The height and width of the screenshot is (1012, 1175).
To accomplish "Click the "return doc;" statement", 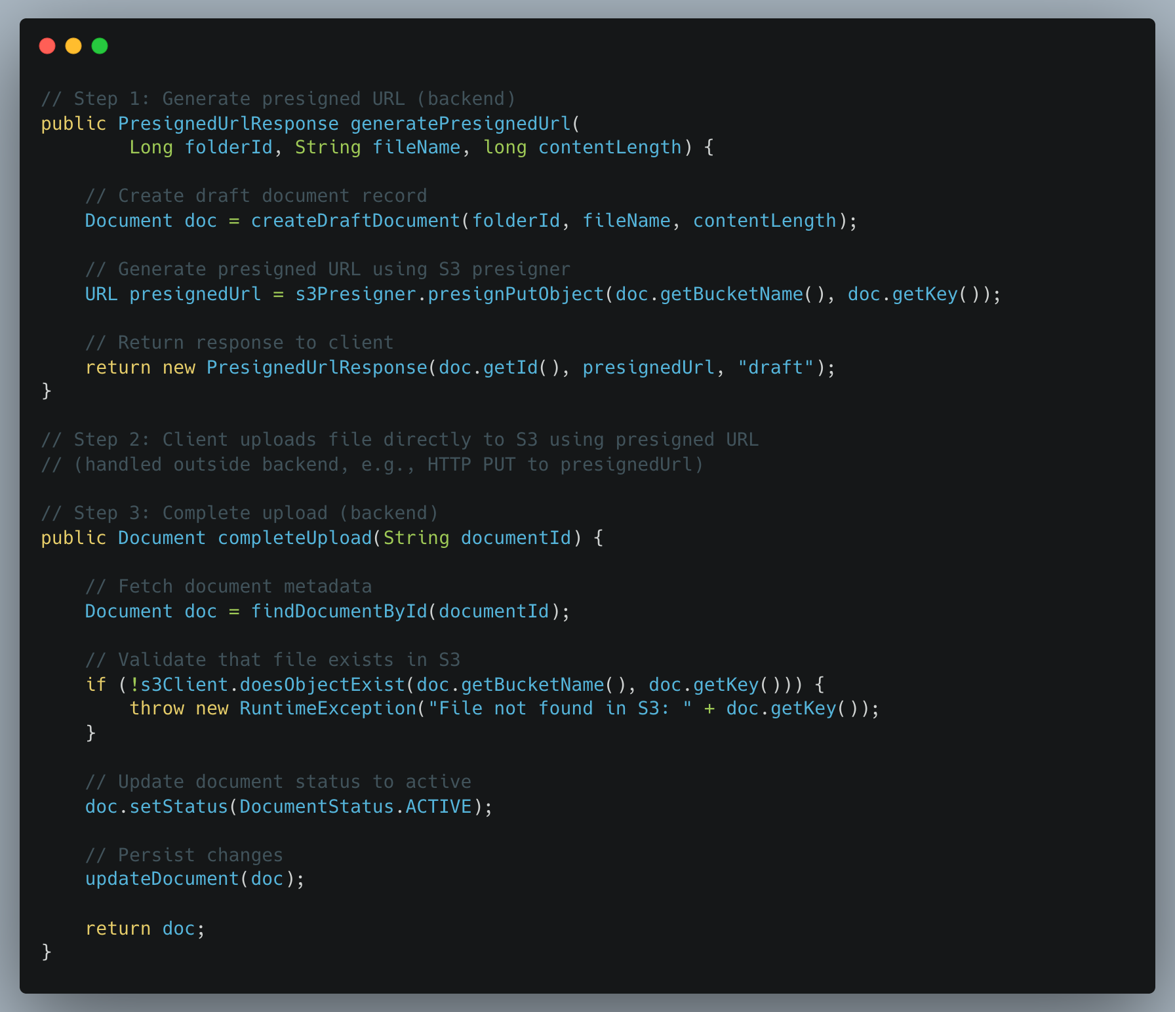I will click(x=145, y=929).
